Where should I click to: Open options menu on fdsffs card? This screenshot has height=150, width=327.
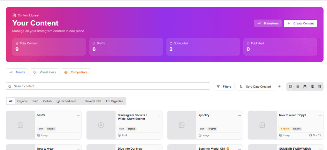tap(78, 116)
